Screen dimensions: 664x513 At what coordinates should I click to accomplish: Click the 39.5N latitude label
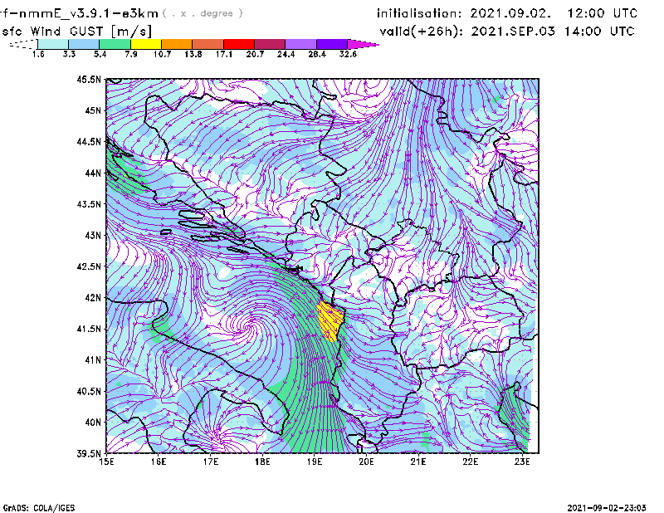pos(89,453)
